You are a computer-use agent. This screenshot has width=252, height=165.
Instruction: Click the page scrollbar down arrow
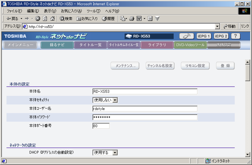247,155
